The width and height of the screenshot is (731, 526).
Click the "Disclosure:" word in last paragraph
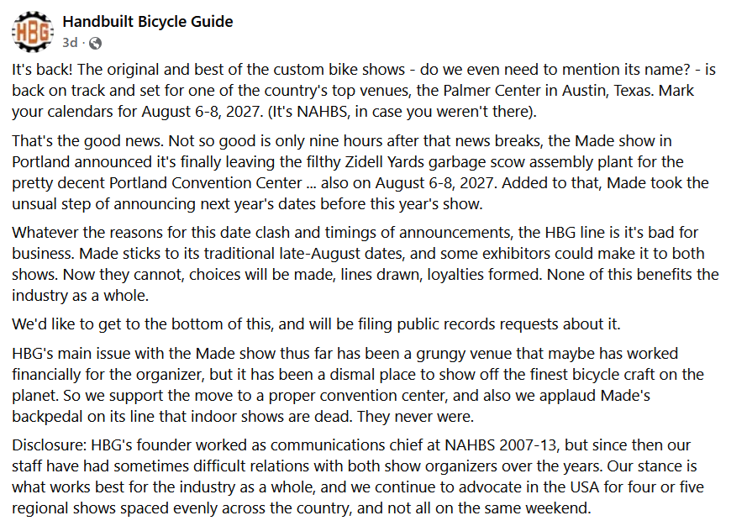pyautogui.click(x=50, y=444)
